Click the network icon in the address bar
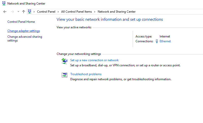 [x=30, y=12]
